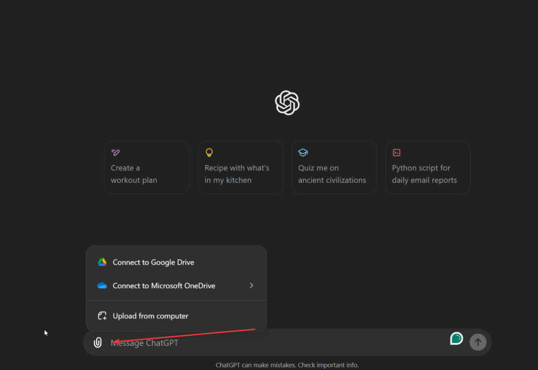Choose Connect to Microsoft OneDrive
538x370 pixels.
click(x=176, y=286)
